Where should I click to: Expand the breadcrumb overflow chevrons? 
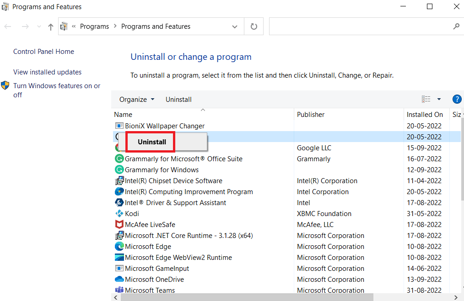(x=74, y=26)
